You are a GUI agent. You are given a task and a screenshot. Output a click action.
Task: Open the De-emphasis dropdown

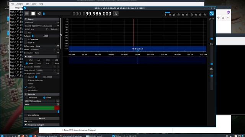[47, 73]
